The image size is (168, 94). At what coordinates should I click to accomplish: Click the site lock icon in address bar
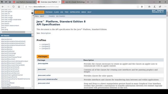(x=26, y=7)
